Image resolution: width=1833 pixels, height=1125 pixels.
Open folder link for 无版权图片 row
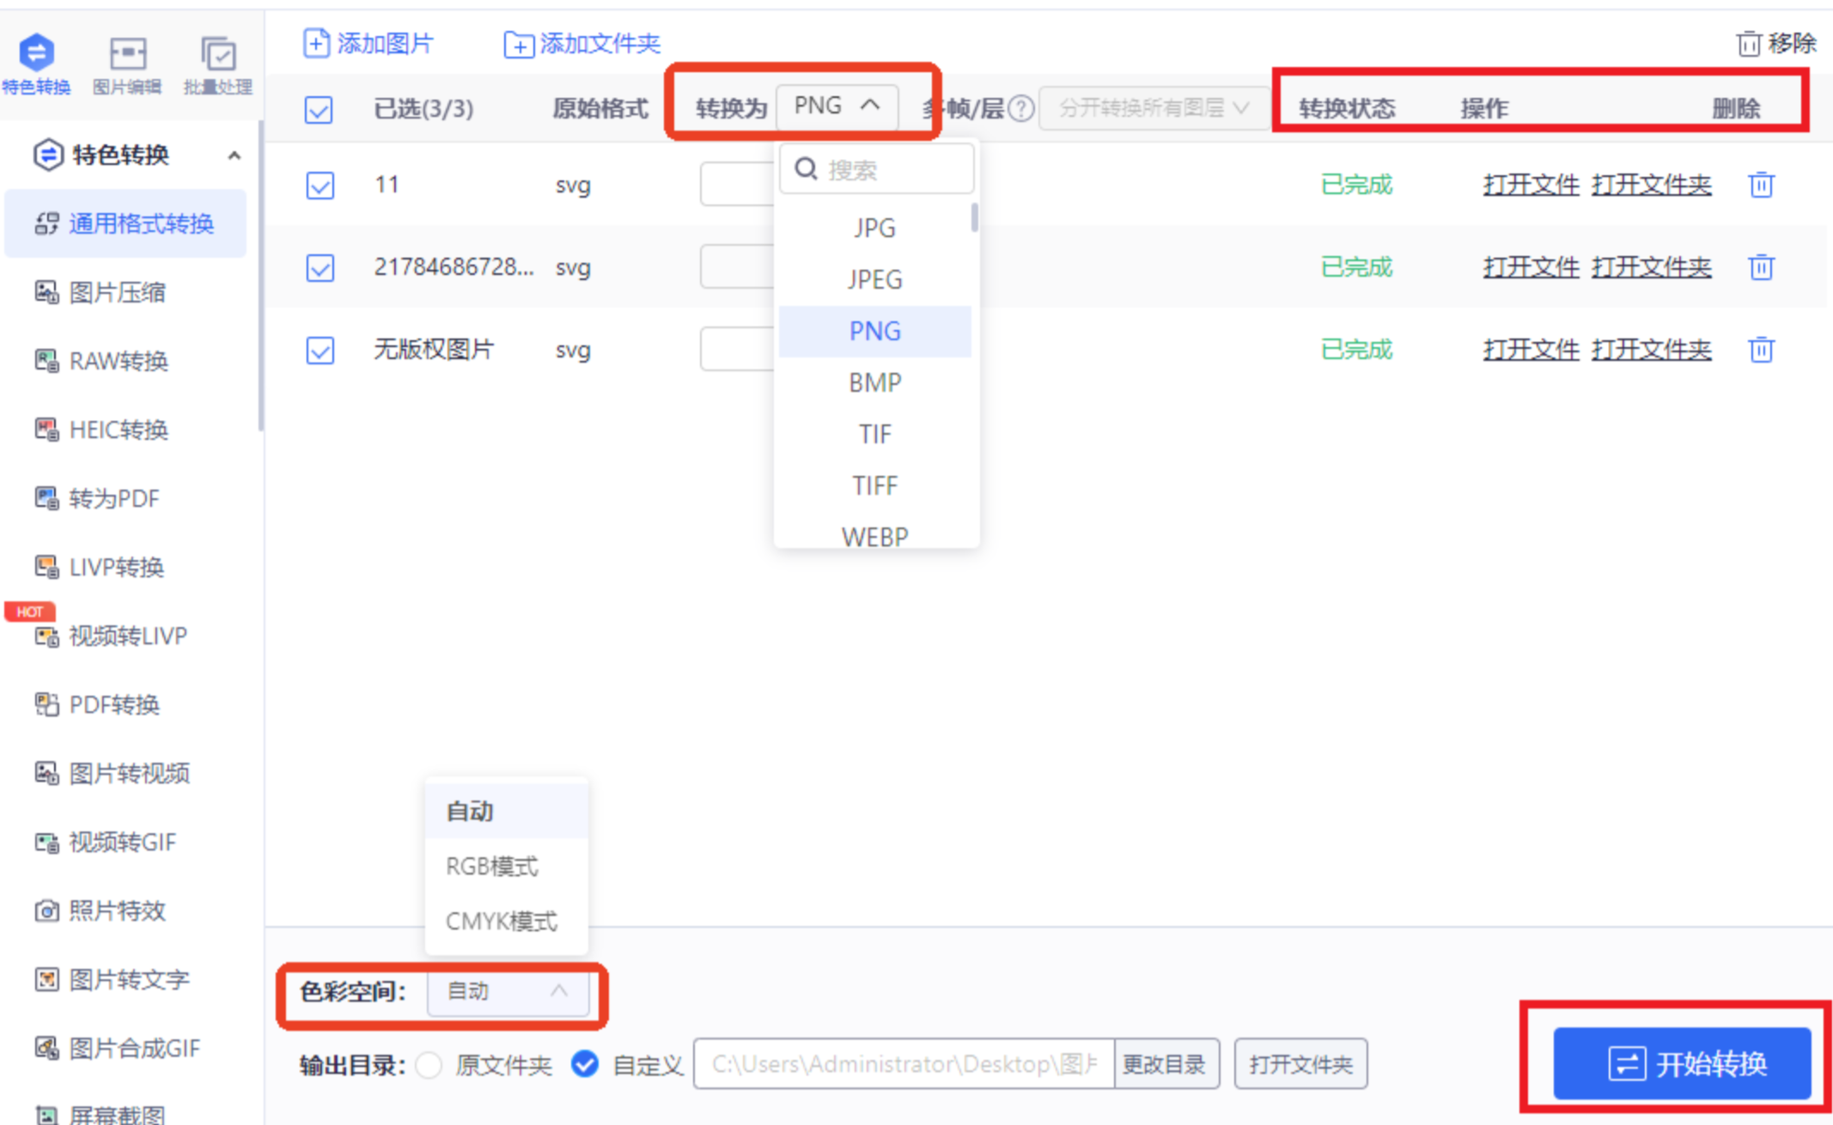tap(1651, 350)
